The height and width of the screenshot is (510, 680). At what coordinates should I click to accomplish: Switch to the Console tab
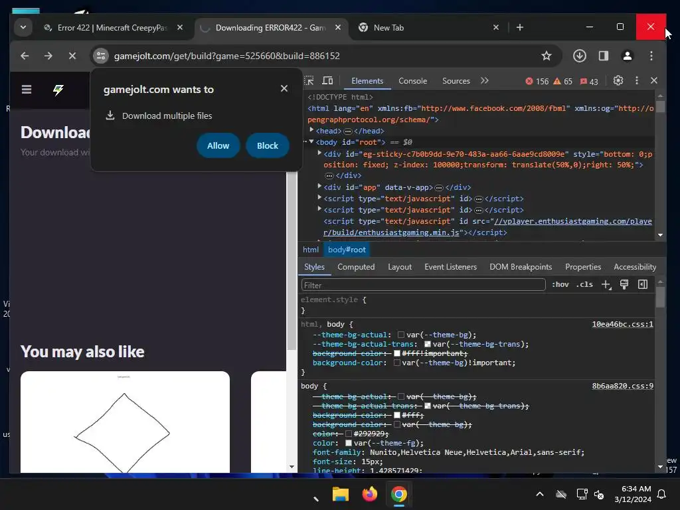(412, 81)
